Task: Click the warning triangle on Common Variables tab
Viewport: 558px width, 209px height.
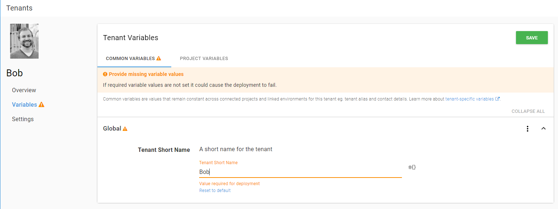Action: [x=159, y=59]
